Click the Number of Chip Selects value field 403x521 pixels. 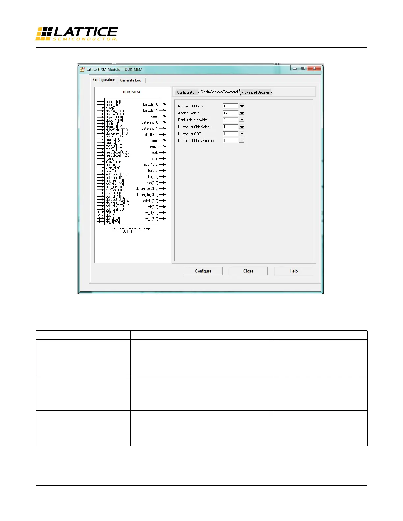pos(231,127)
